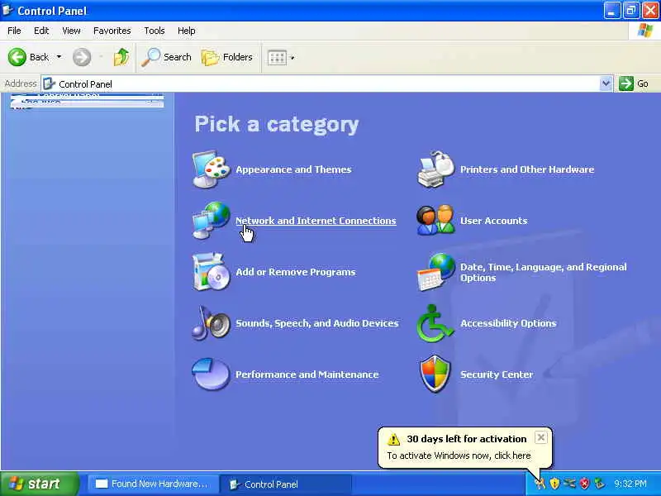
Task: Open the Printers and Other Hardware icon
Action: [436, 169]
